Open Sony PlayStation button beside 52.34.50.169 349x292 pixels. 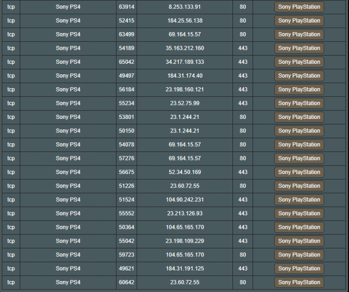point(299,173)
